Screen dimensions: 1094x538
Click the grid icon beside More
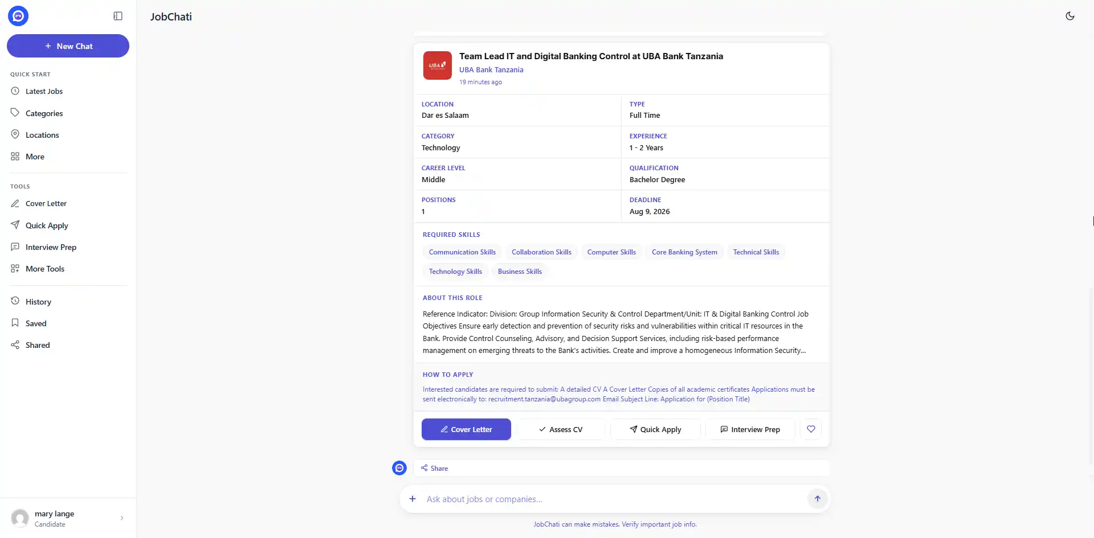[x=15, y=156]
